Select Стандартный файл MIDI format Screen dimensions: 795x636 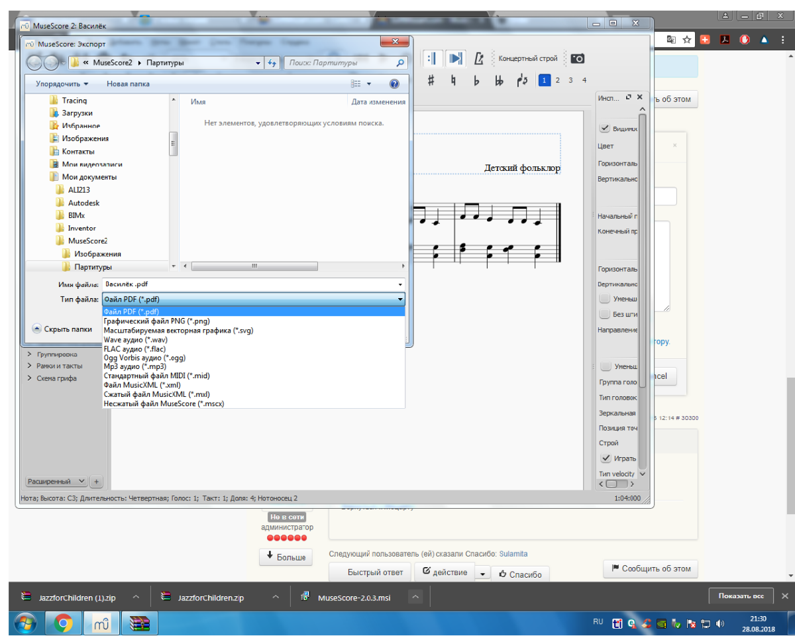[x=254, y=375]
